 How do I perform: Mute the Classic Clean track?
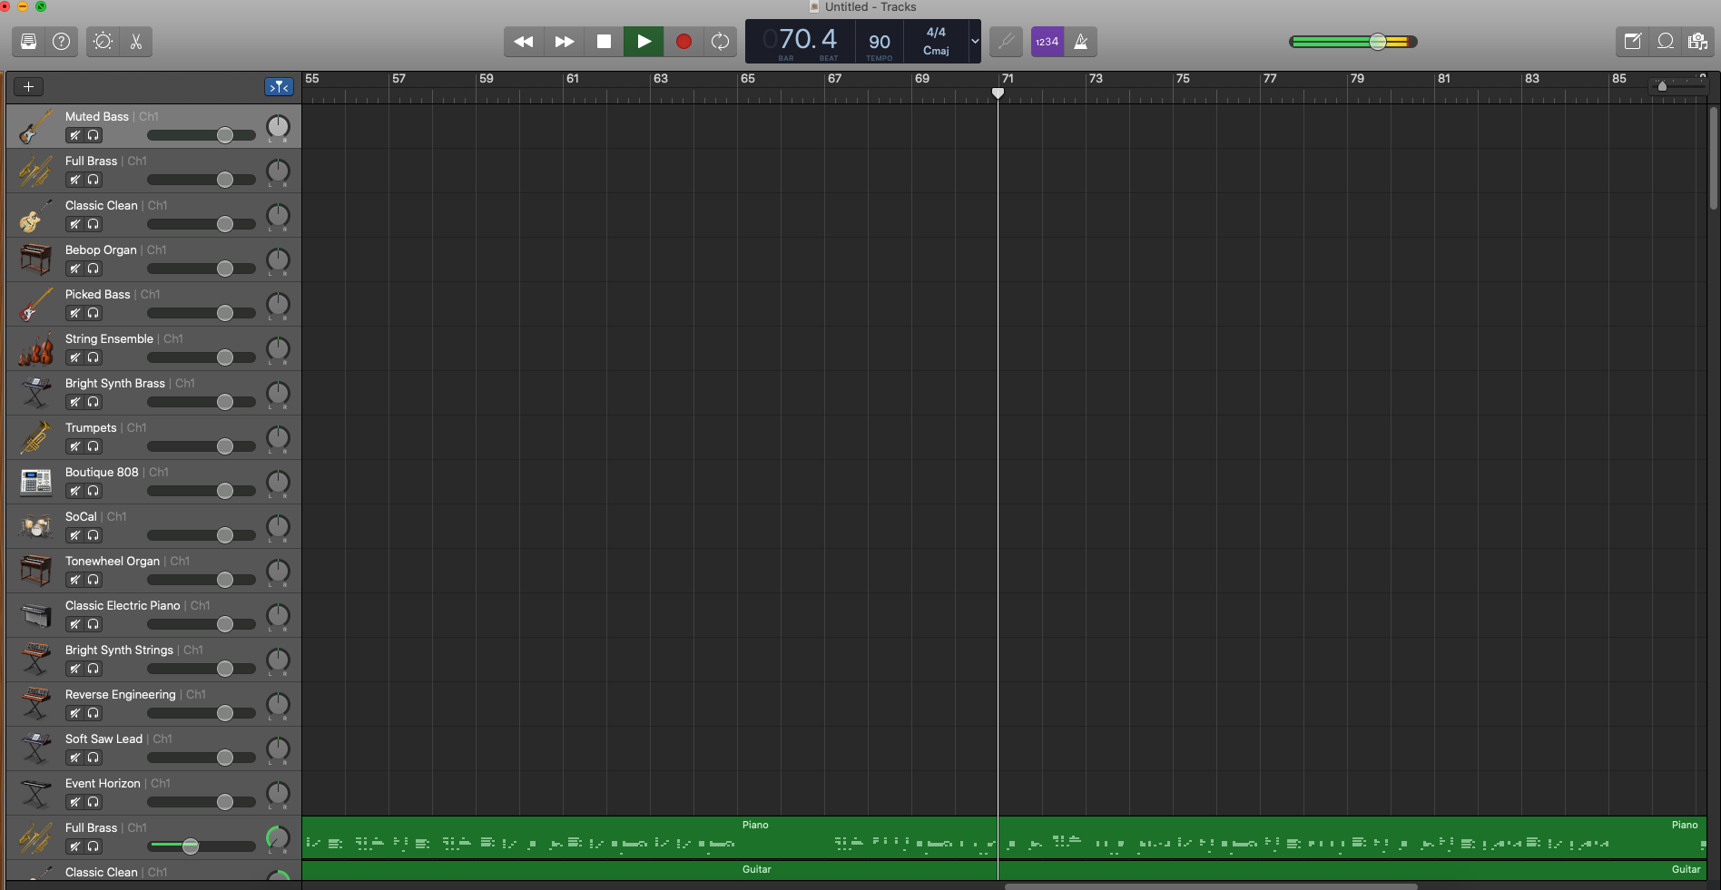[75, 224]
